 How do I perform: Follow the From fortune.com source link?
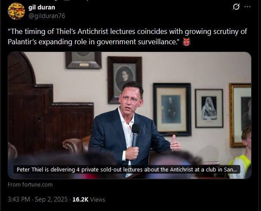30,185
